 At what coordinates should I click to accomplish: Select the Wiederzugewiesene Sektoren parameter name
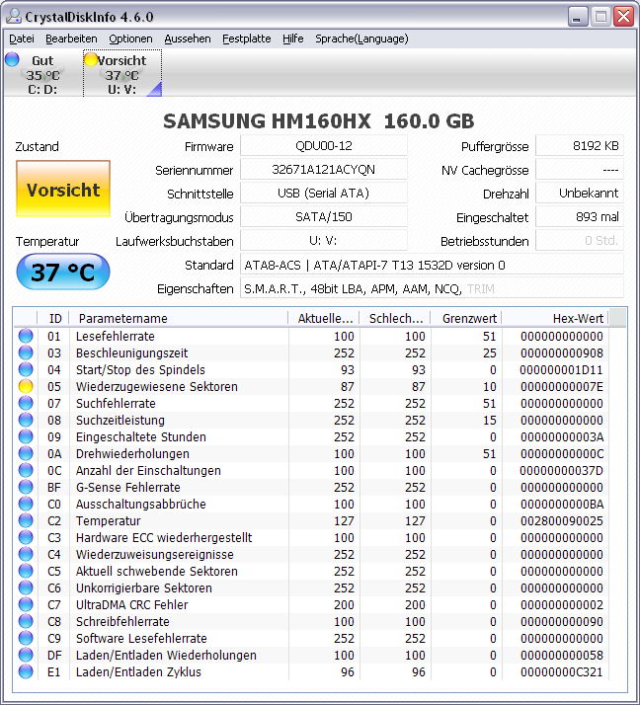(x=156, y=387)
